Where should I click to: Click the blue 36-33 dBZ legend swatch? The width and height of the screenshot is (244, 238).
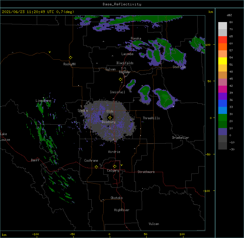point(222,103)
